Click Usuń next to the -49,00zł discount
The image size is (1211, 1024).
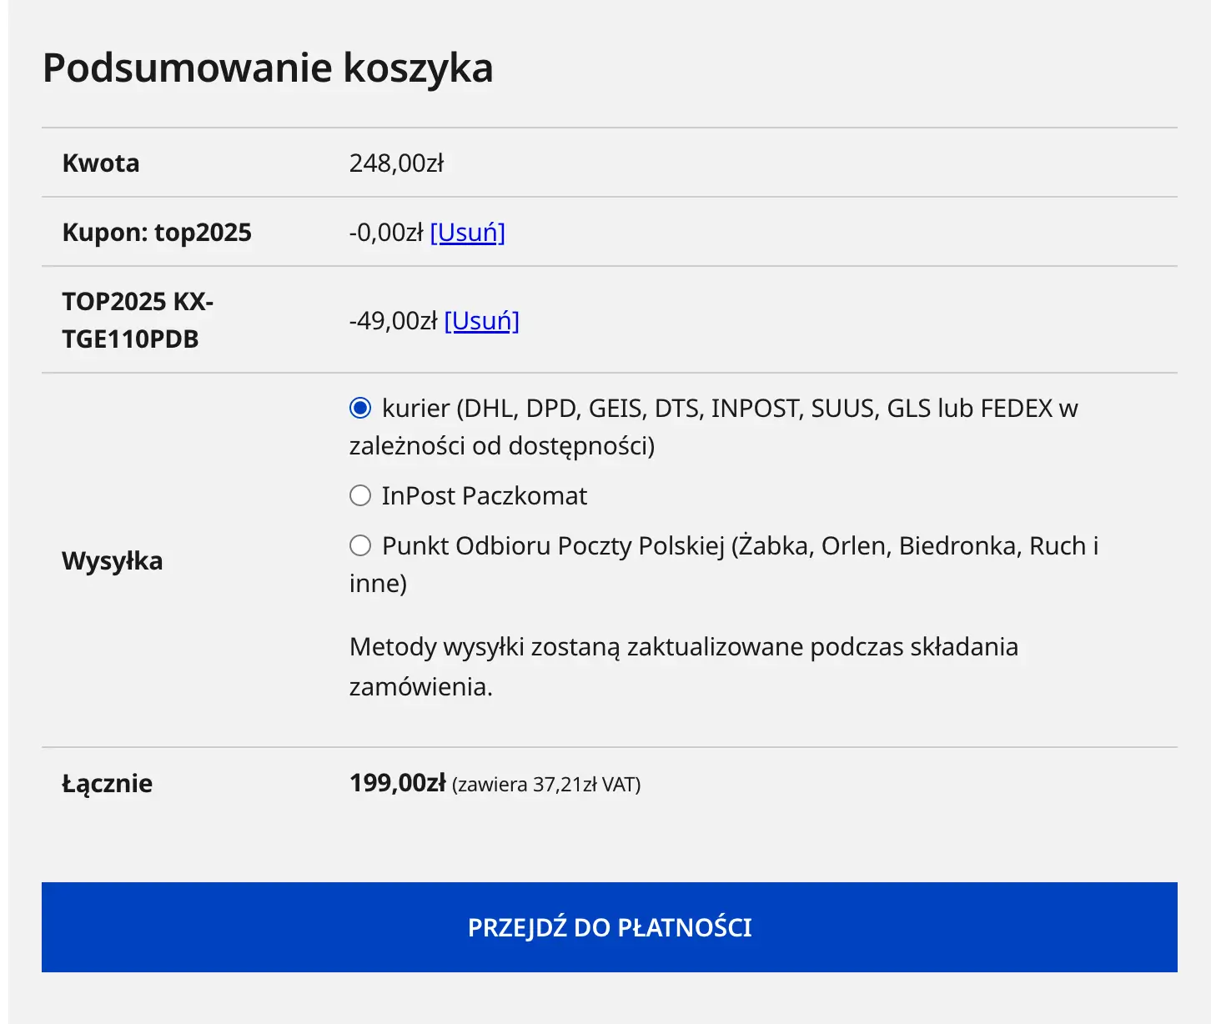pos(481,320)
